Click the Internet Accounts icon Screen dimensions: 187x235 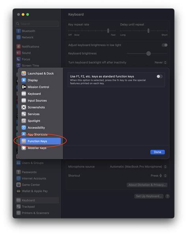coord(19,178)
